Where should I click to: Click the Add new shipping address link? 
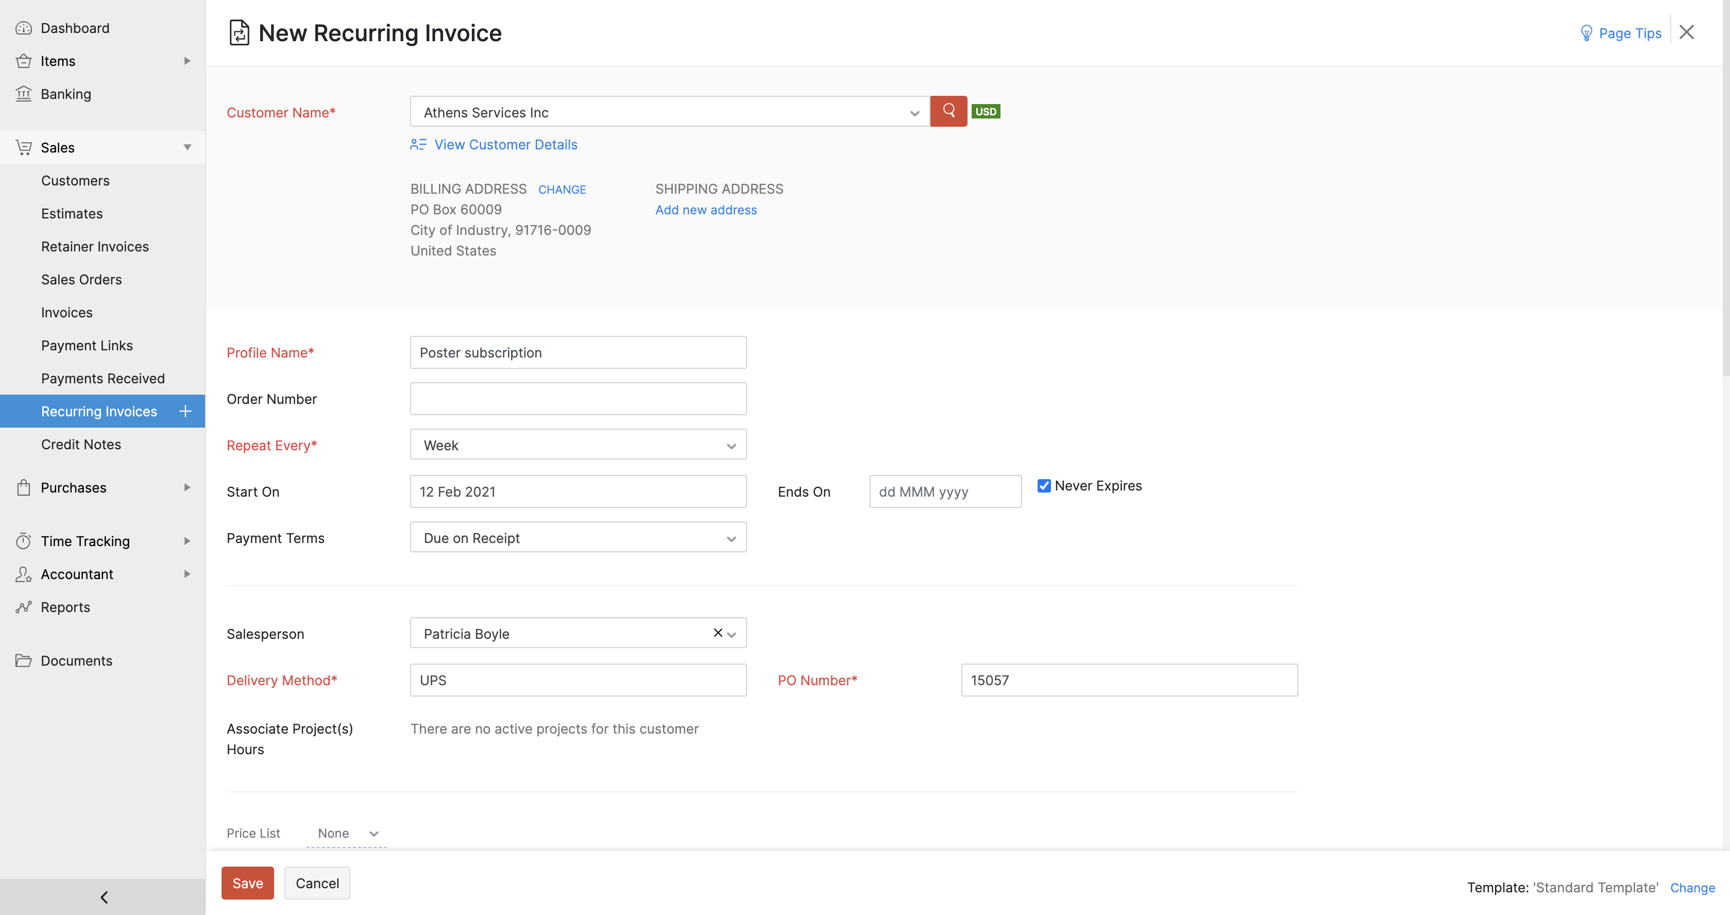pyautogui.click(x=706, y=209)
